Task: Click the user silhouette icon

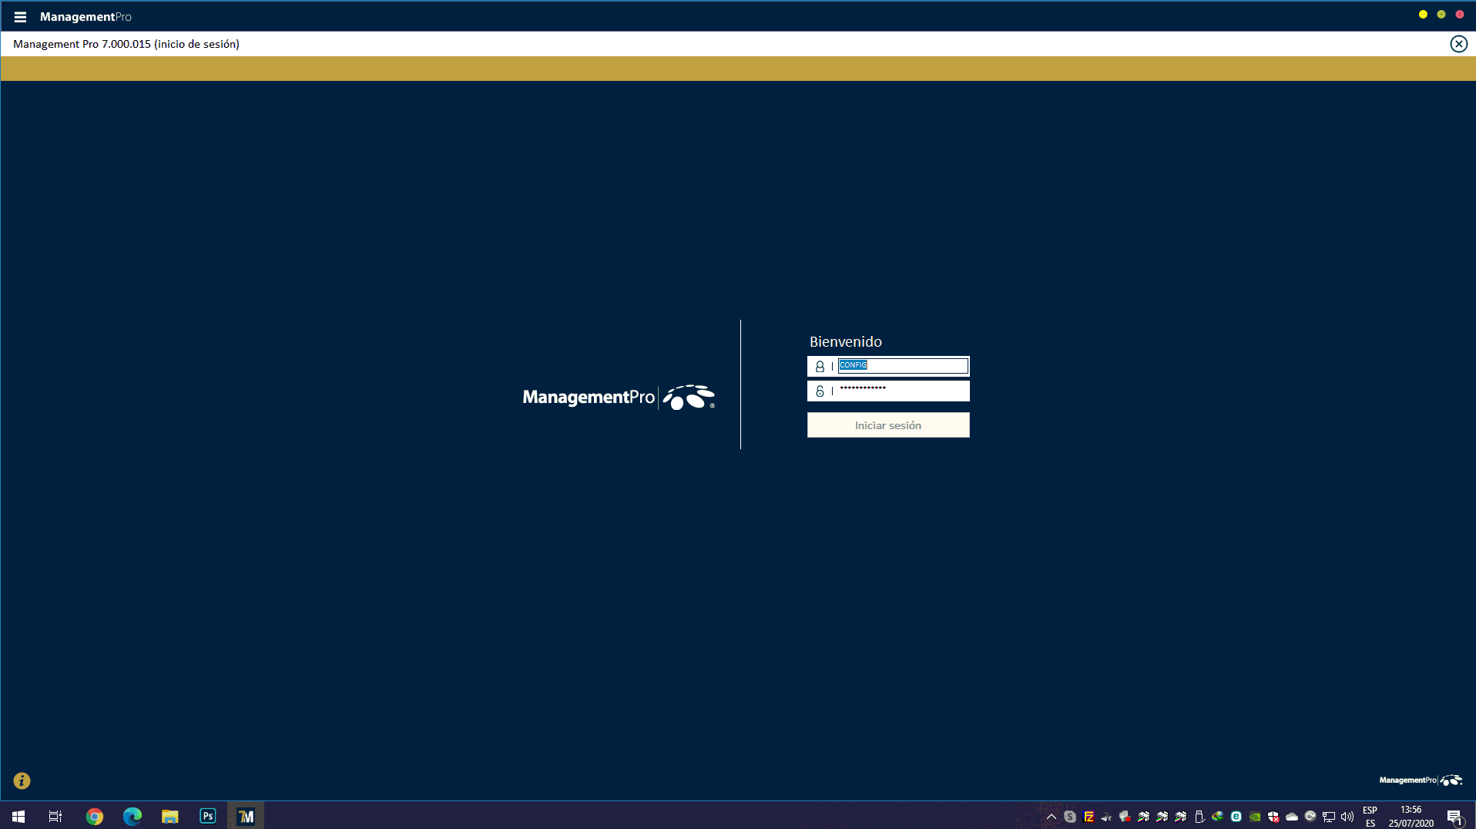Action: pyautogui.click(x=820, y=367)
